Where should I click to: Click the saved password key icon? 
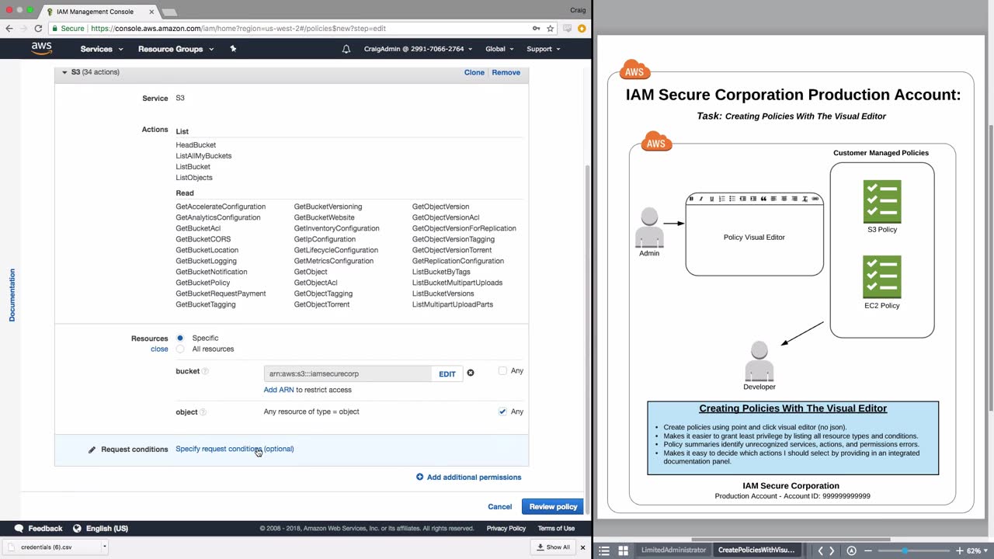coord(536,28)
